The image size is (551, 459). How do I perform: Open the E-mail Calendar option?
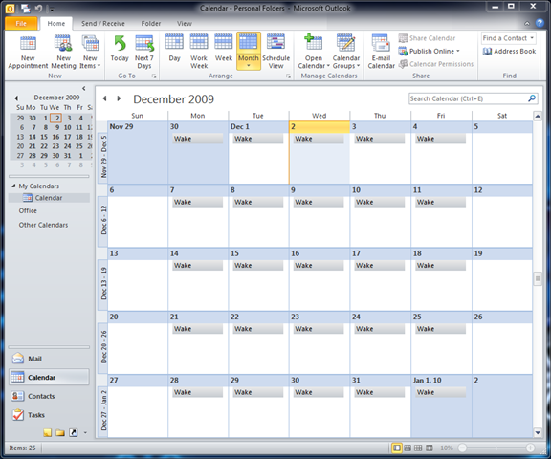[x=382, y=52]
